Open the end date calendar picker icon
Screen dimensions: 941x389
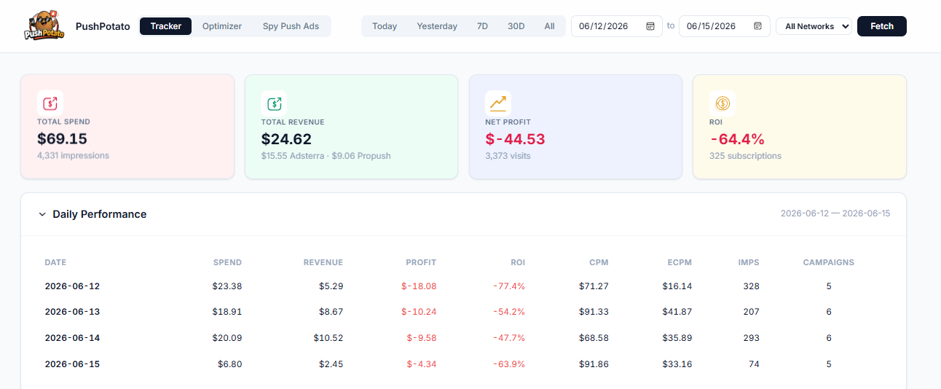coord(757,26)
